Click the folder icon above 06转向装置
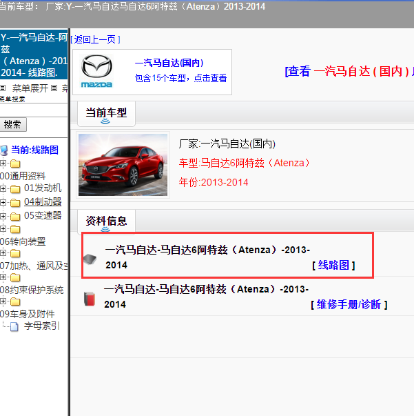This screenshot has width=414, height=416. (x=15, y=229)
